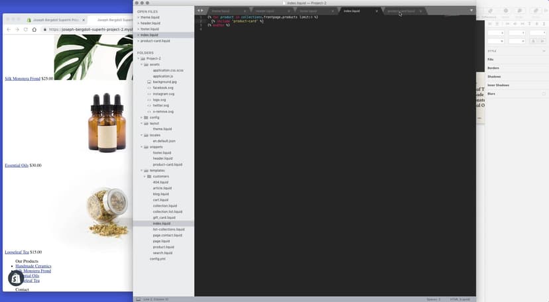Click the browser home icon
549x302 pixels.
coord(36,30)
